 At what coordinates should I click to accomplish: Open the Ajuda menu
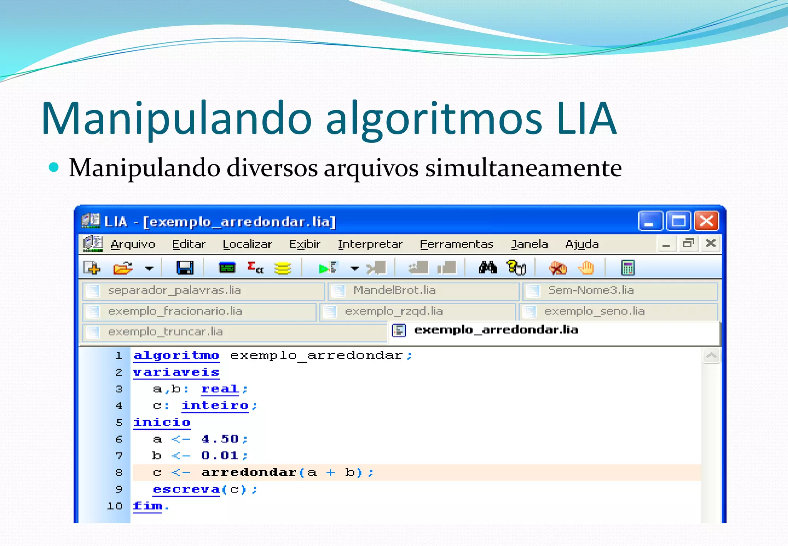coord(582,244)
